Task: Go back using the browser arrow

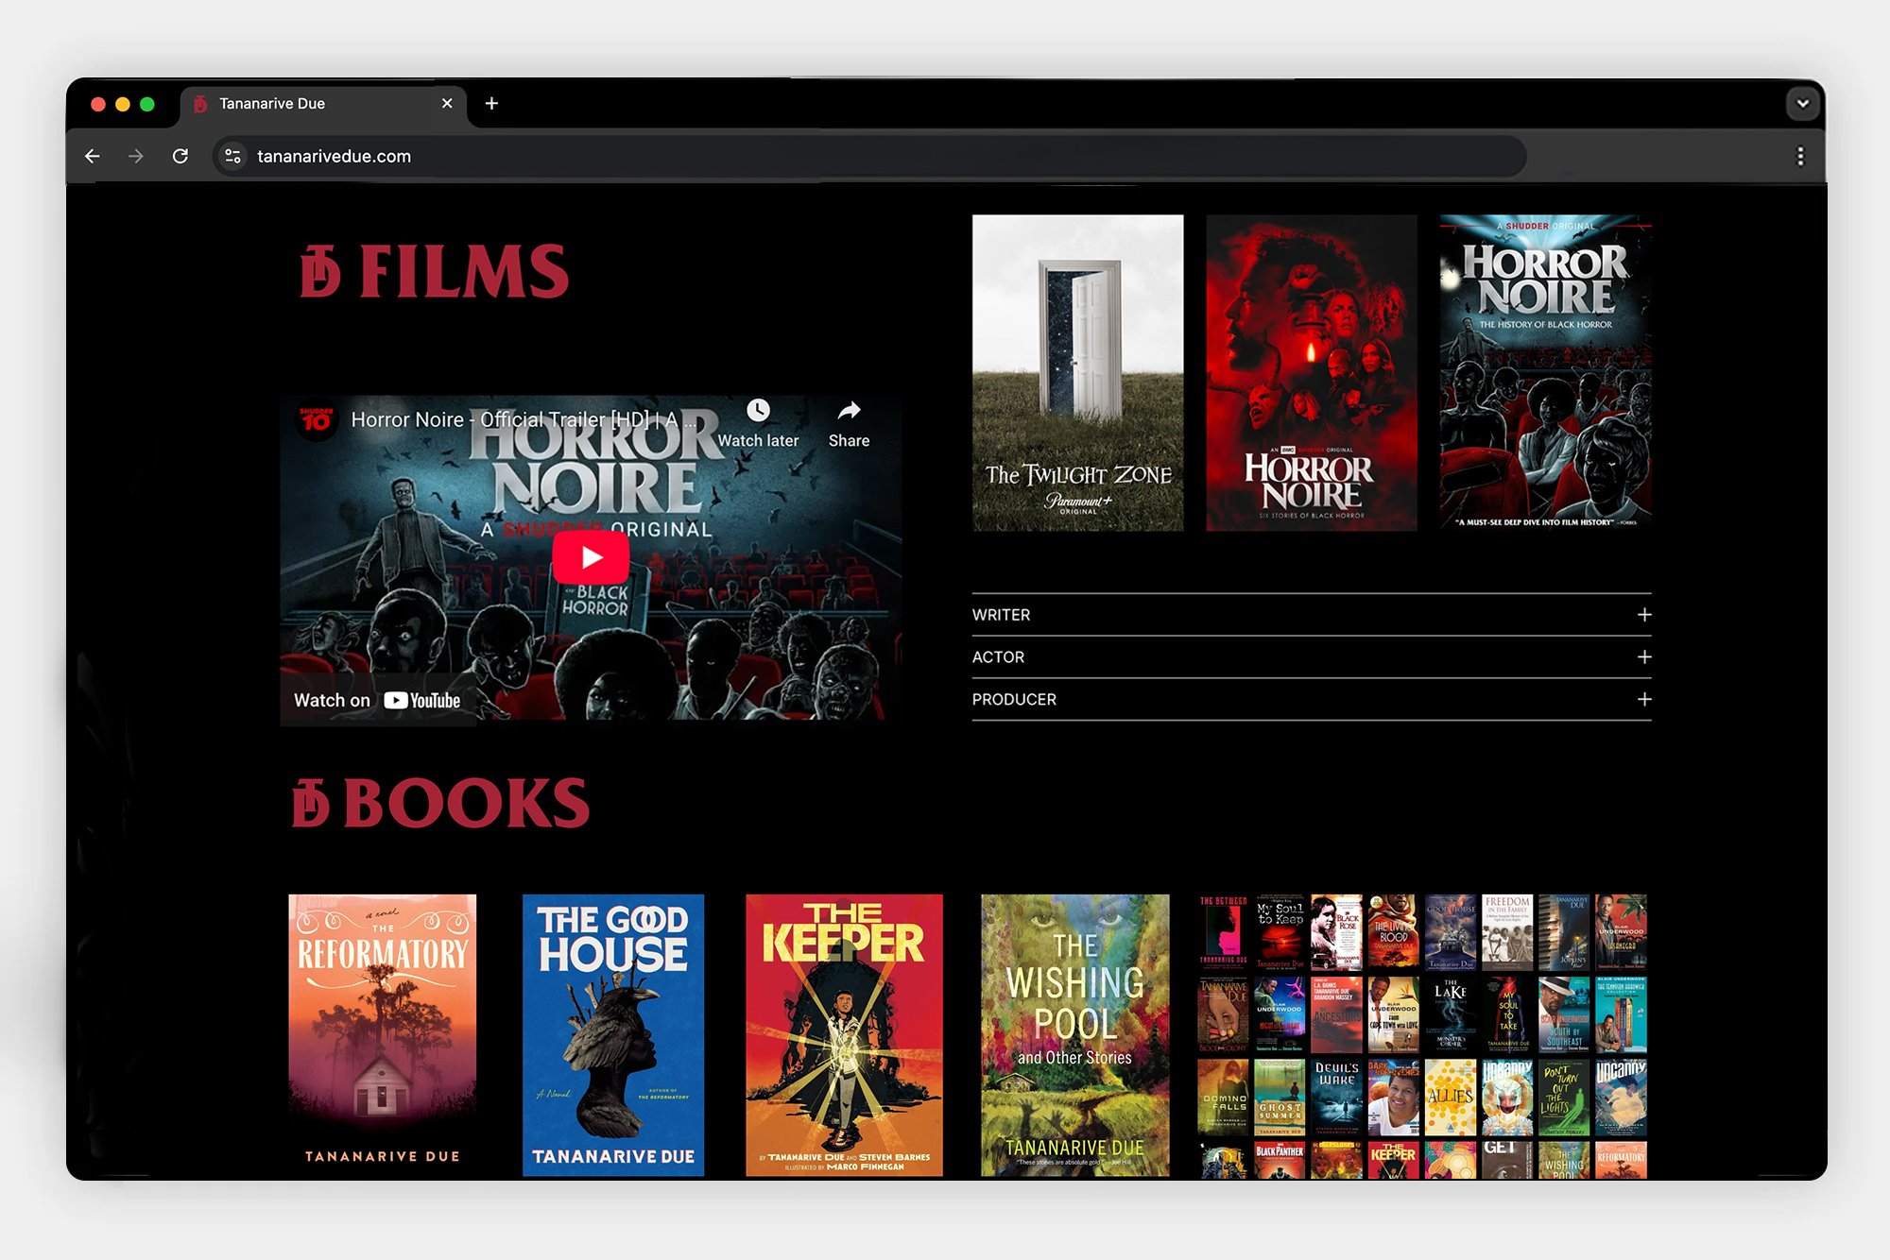Action: [x=93, y=156]
